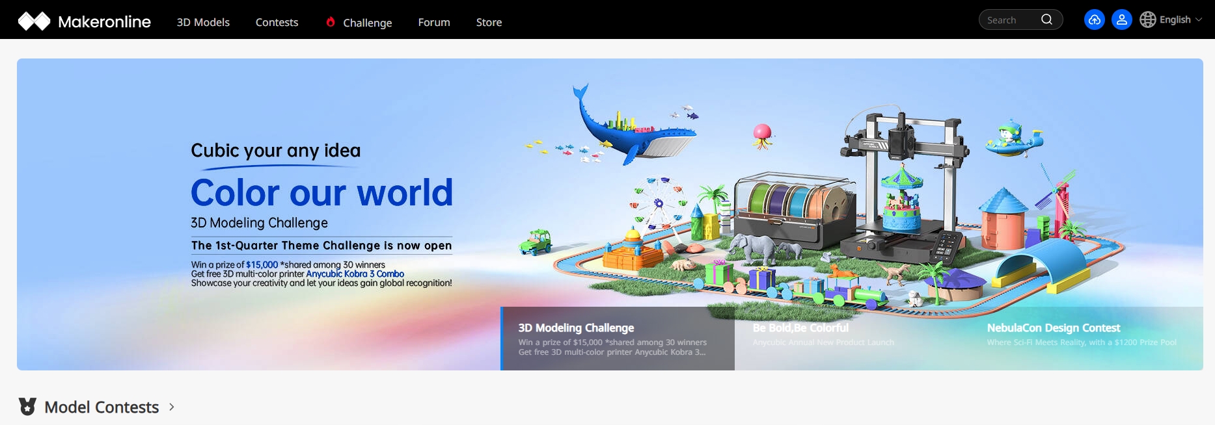Open the 3D Models menu item
Image resolution: width=1215 pixels, height=425 pixels.
pos(203,22)
